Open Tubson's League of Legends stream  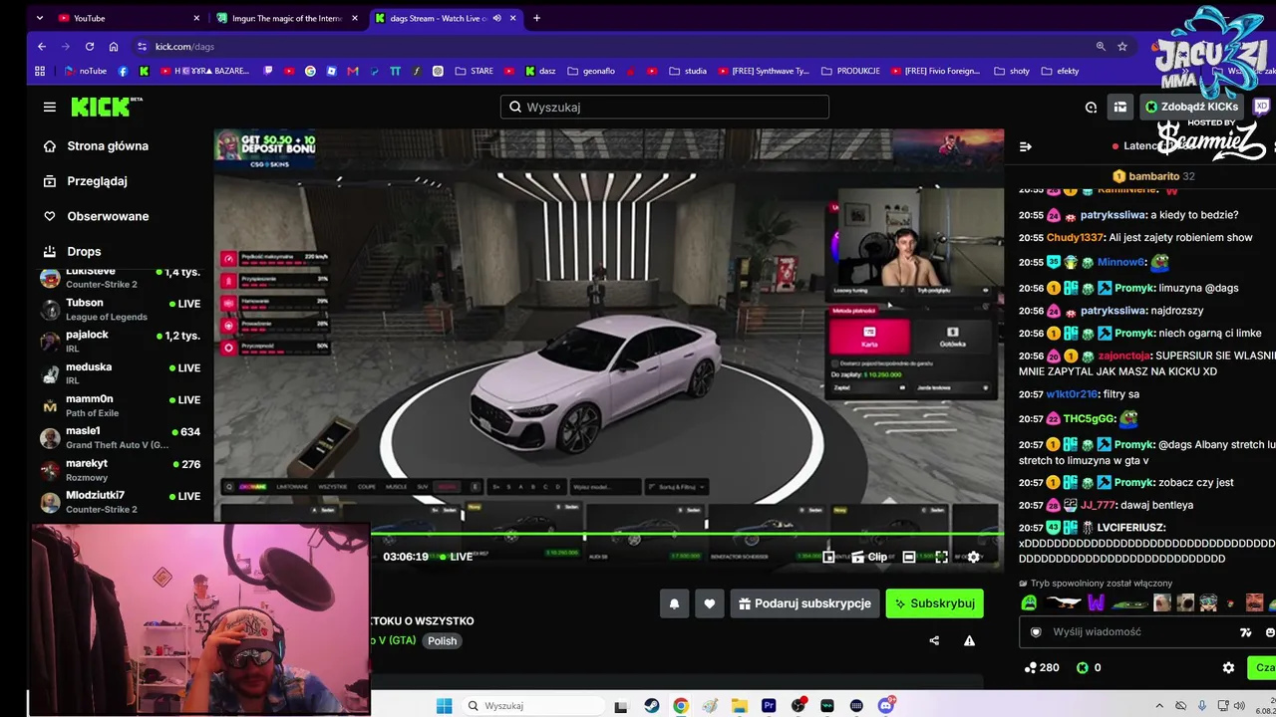point(120,310)
